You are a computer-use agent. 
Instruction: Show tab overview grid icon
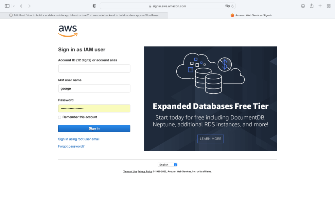point(328,6)
